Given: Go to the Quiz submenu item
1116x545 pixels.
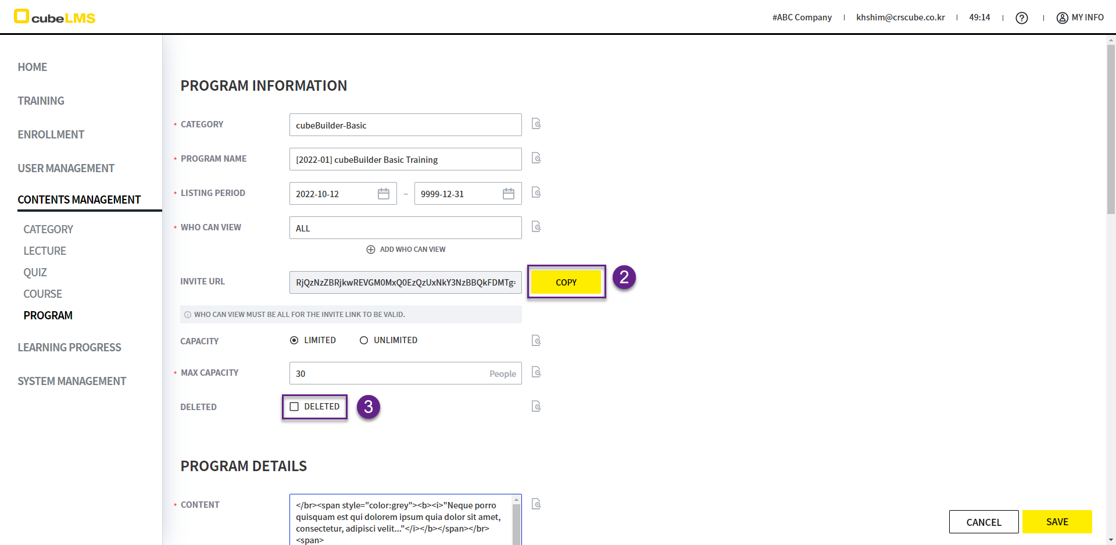Looking at the screenshot, I should click(x=35, y=272).
